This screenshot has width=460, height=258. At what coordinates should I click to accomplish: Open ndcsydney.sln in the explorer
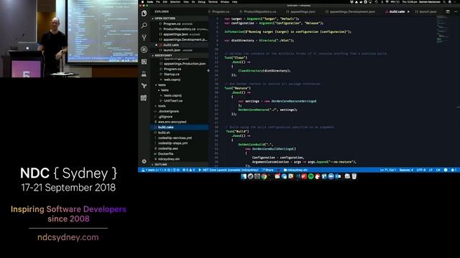click(169, 159)
